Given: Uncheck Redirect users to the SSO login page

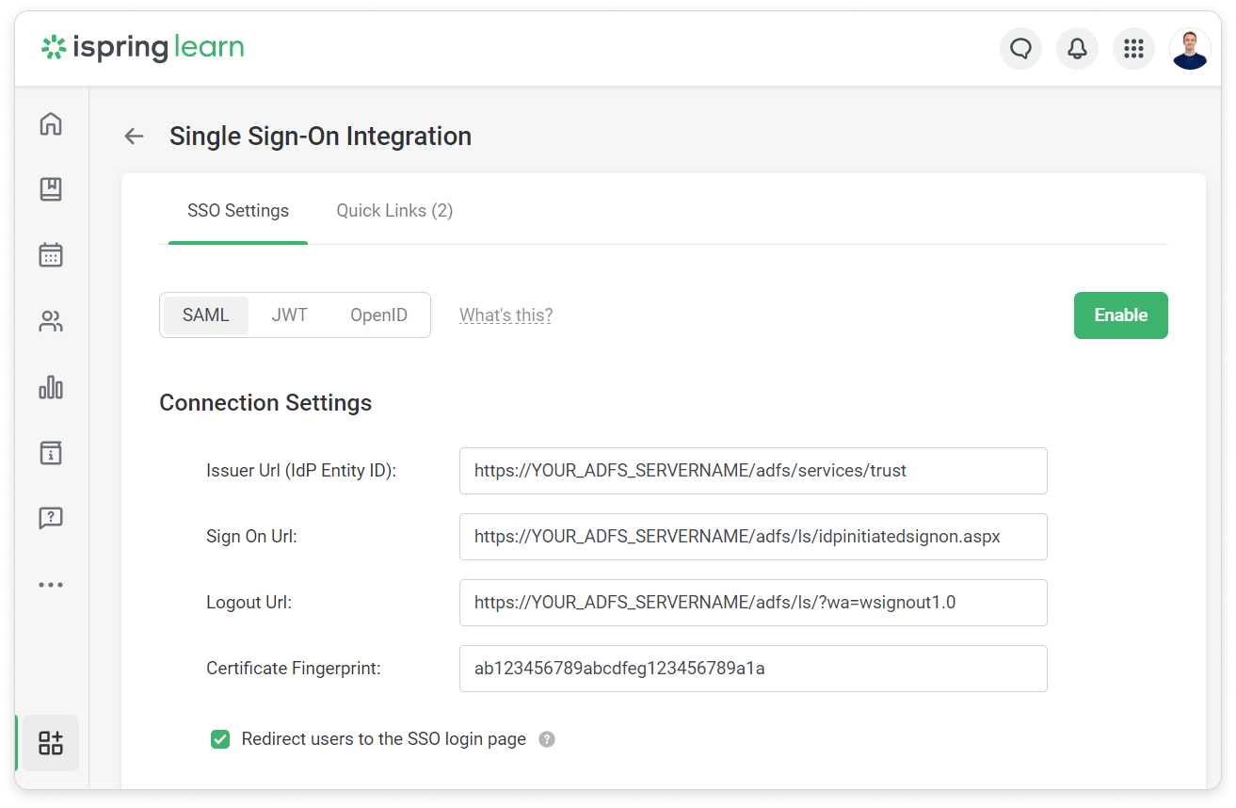Looking at the screenshot, I should 219,739.
